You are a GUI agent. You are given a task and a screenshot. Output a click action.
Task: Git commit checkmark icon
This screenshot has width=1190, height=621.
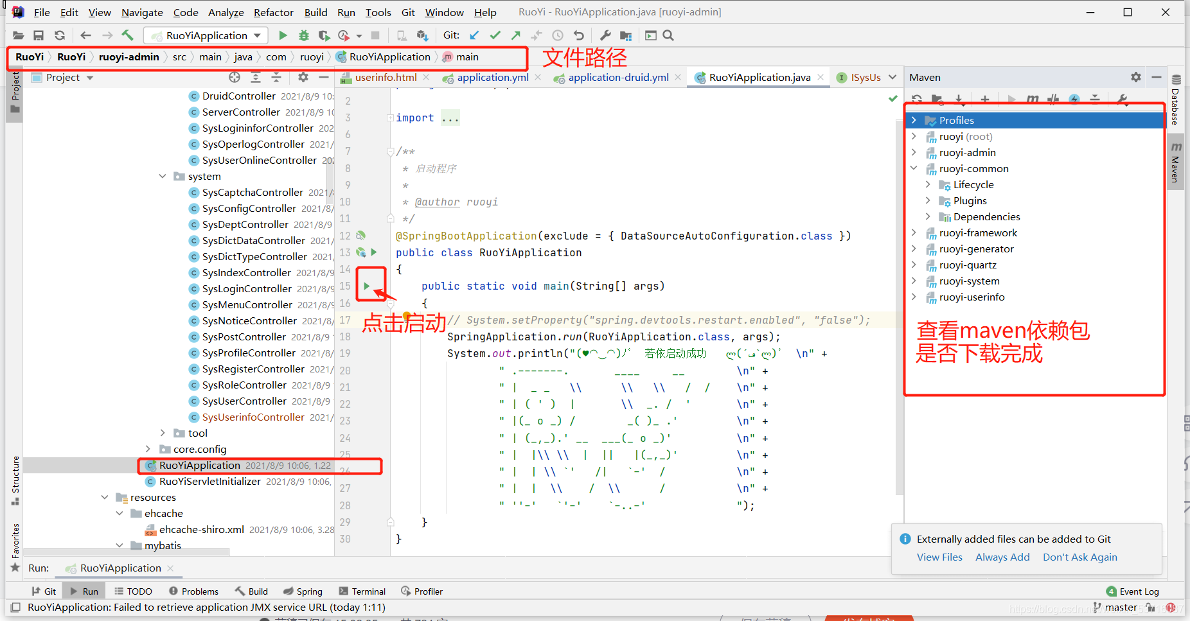coord(495,35)
